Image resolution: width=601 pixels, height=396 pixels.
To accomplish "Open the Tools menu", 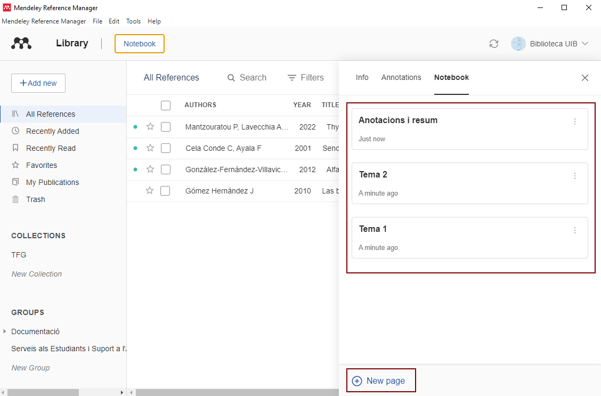I will click(133, 21).
